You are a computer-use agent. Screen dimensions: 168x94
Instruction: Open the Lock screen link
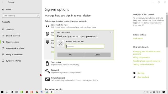pos(138,38)
